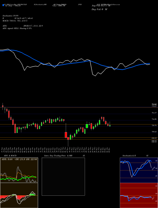Open the blue Stochastics chart panel

pyautogui.click(x=139, y=170)
